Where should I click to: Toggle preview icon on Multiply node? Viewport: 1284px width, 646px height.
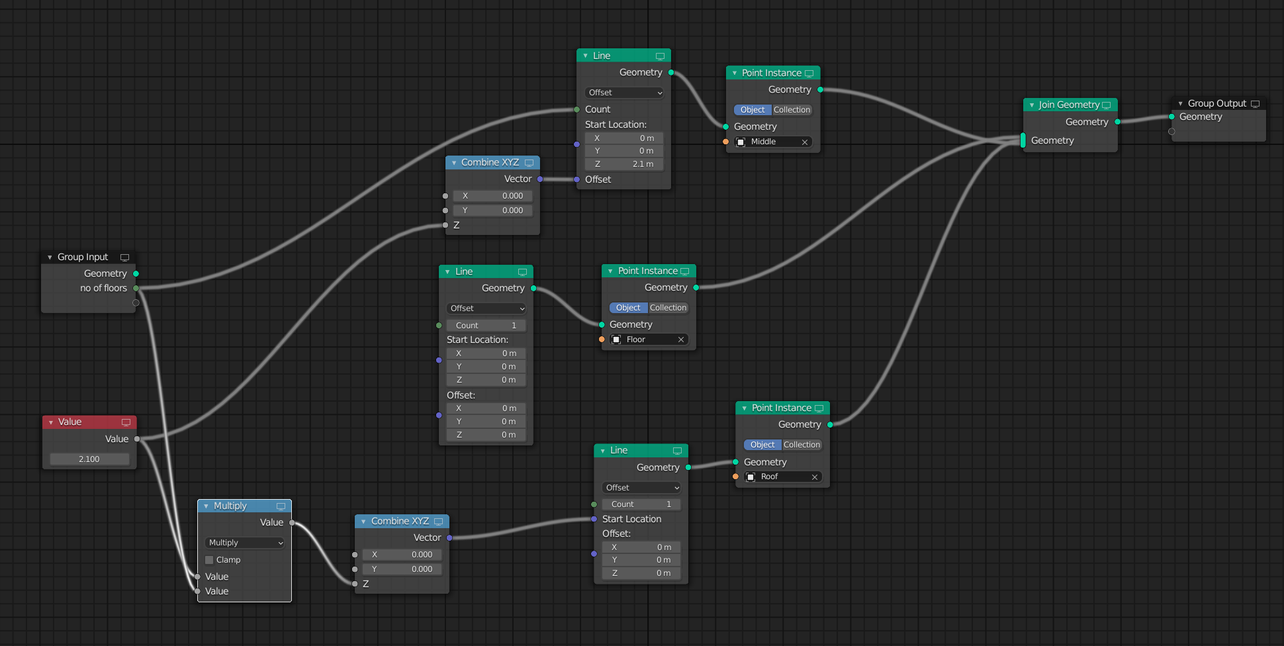(x=281, y=506)
